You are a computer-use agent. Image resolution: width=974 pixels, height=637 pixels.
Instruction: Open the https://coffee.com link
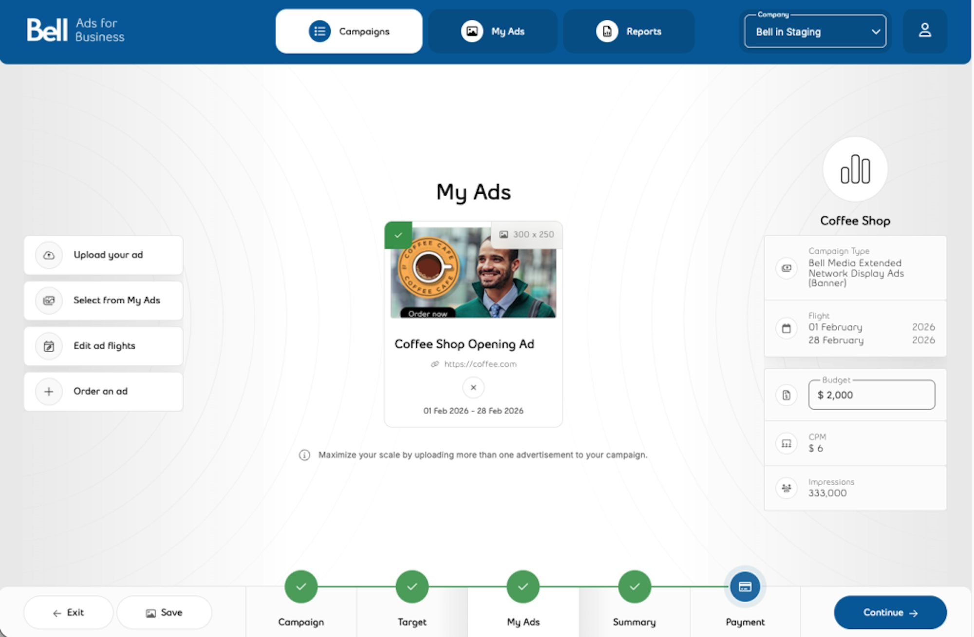tap(480, 364)
